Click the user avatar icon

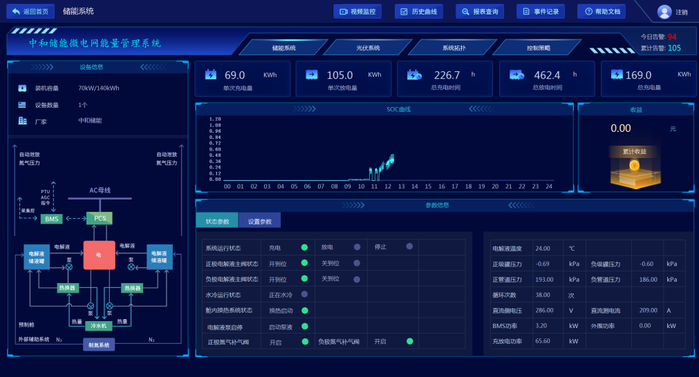[x=664, y=12]
